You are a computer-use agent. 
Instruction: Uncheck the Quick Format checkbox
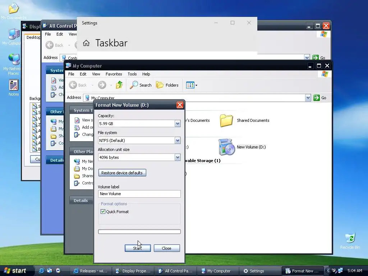103,211
